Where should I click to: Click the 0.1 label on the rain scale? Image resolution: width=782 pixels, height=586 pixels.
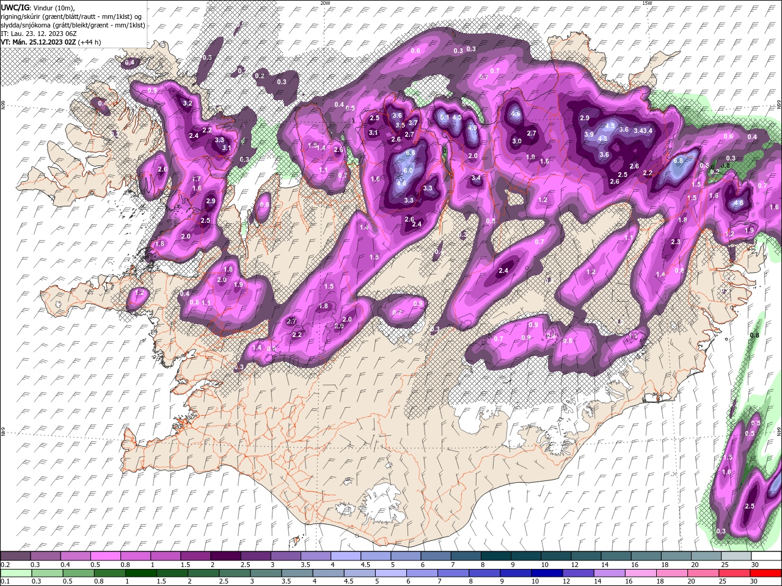click(4, 581)
